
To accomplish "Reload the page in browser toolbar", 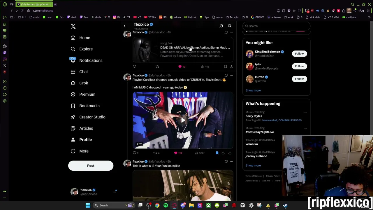I will (x=22, y=11).
